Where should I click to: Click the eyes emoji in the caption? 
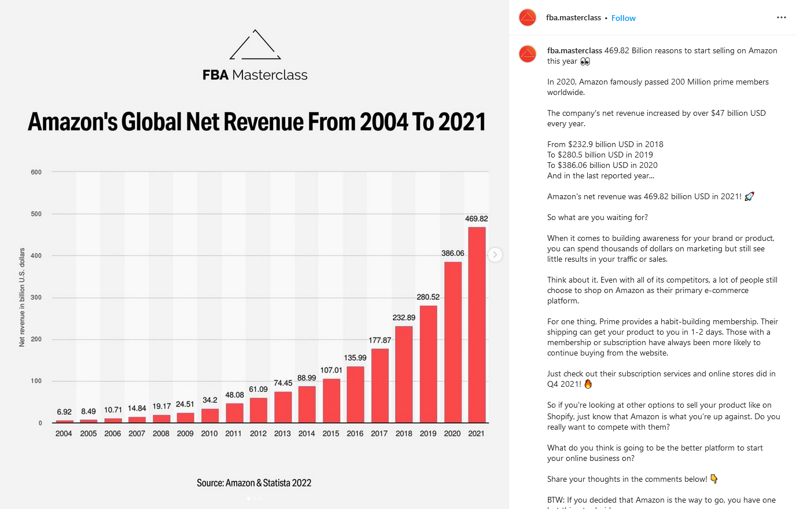[x=585, y=61]
